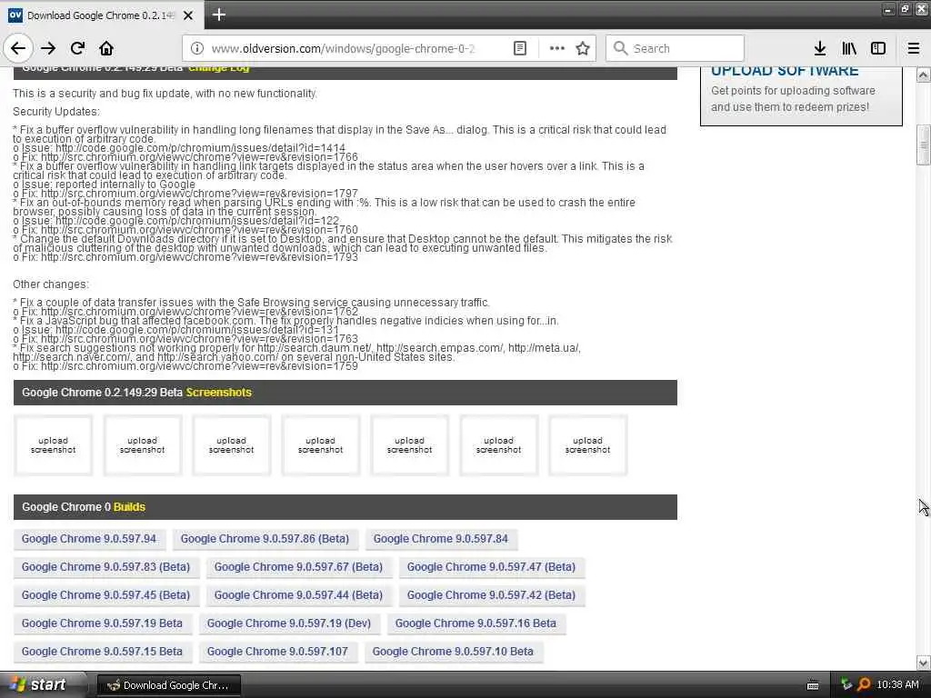
Task: Click the 10:38 AM system clock
Action: pyautogui.click(x=897, y=684)
